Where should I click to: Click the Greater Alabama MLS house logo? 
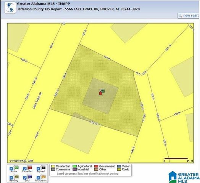pos(173,177)
